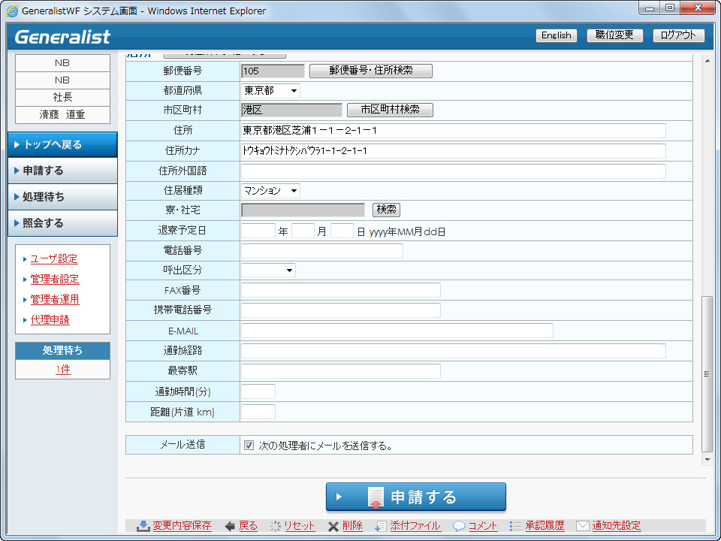Select 申請する in the side menu
Image resolution: width=721 pixels, height=541 pixels.
point(62,171)
